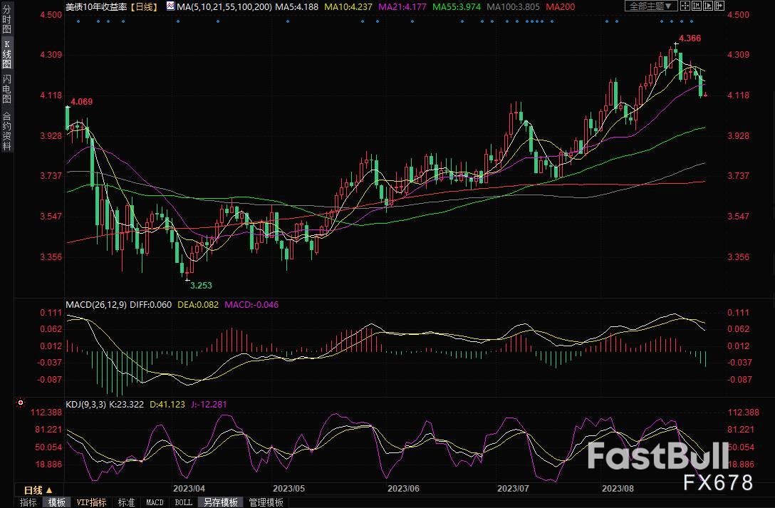The height and width of the screenshot is (508, 775).
Task: Click MA21:4.177 legend value
Action: [402, 7]
